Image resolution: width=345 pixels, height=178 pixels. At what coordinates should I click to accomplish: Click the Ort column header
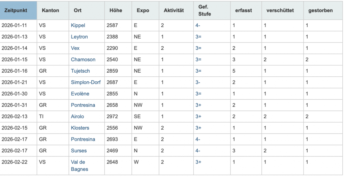point(77,10)
